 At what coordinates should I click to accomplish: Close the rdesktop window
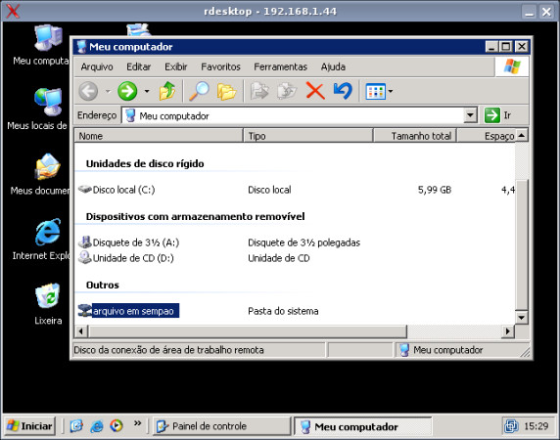[547, 12]
